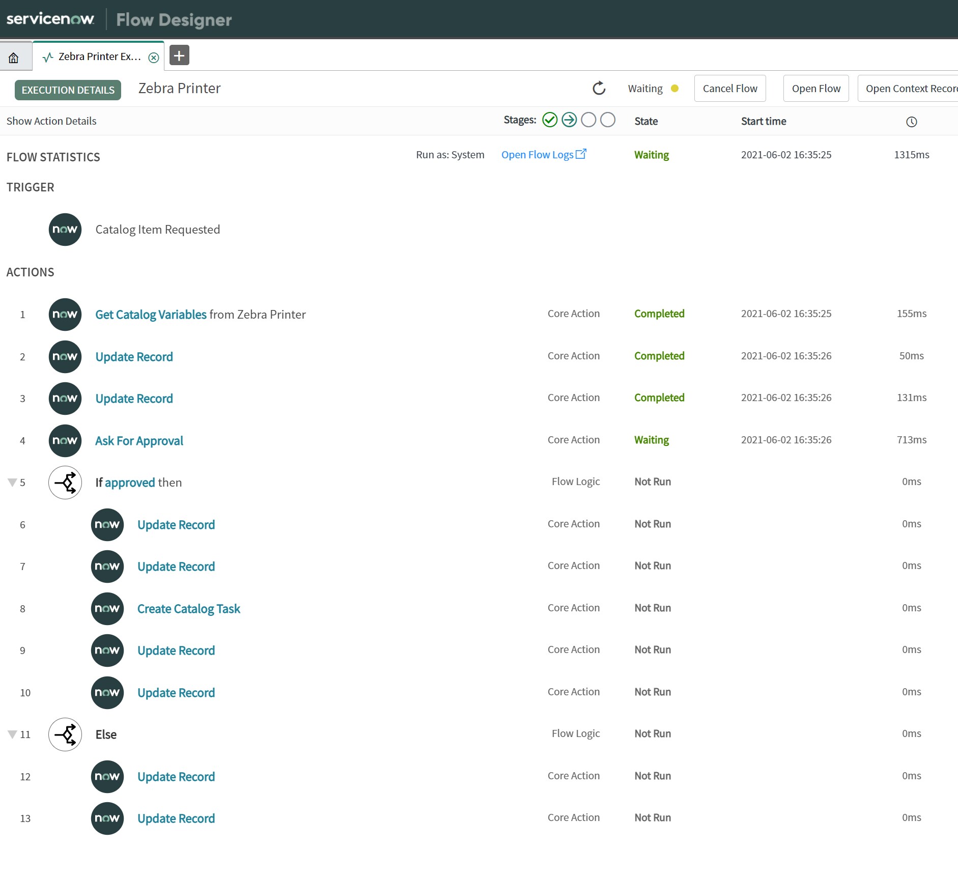
Task: Click the clock duration column icon
Action: [x=912, y=122]
